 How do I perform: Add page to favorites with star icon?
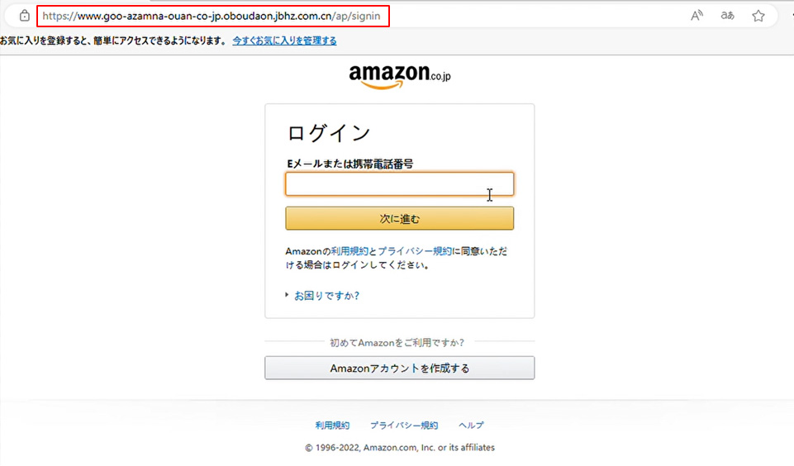[x=758, y=16]
